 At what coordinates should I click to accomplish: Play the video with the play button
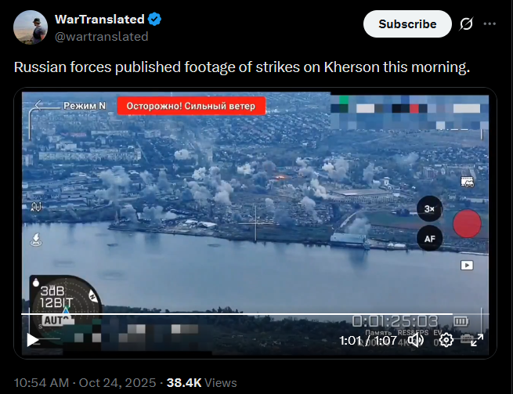point(32,340)
